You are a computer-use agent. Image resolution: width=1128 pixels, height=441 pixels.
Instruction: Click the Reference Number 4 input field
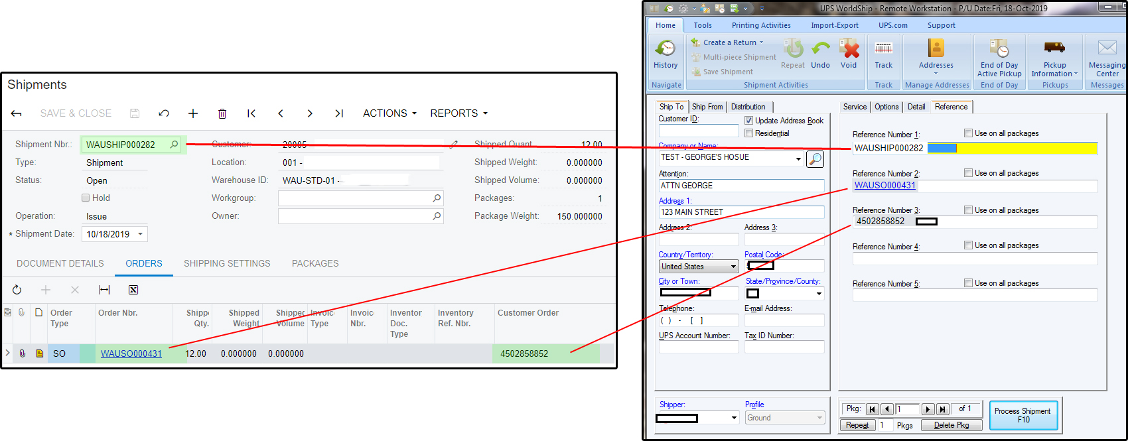tap(974, 259)
